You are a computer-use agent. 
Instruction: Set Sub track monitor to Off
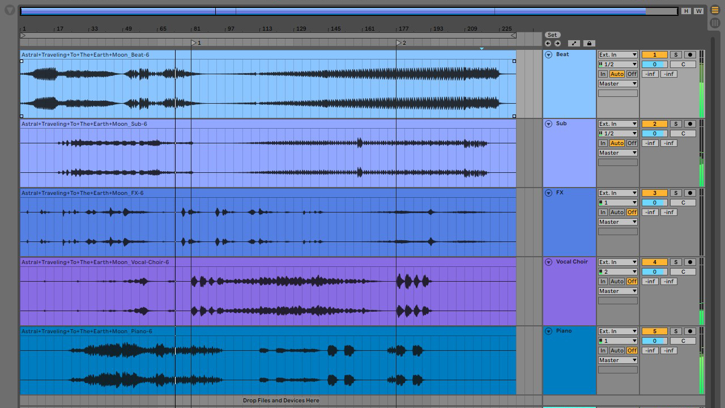coord(632,143)
